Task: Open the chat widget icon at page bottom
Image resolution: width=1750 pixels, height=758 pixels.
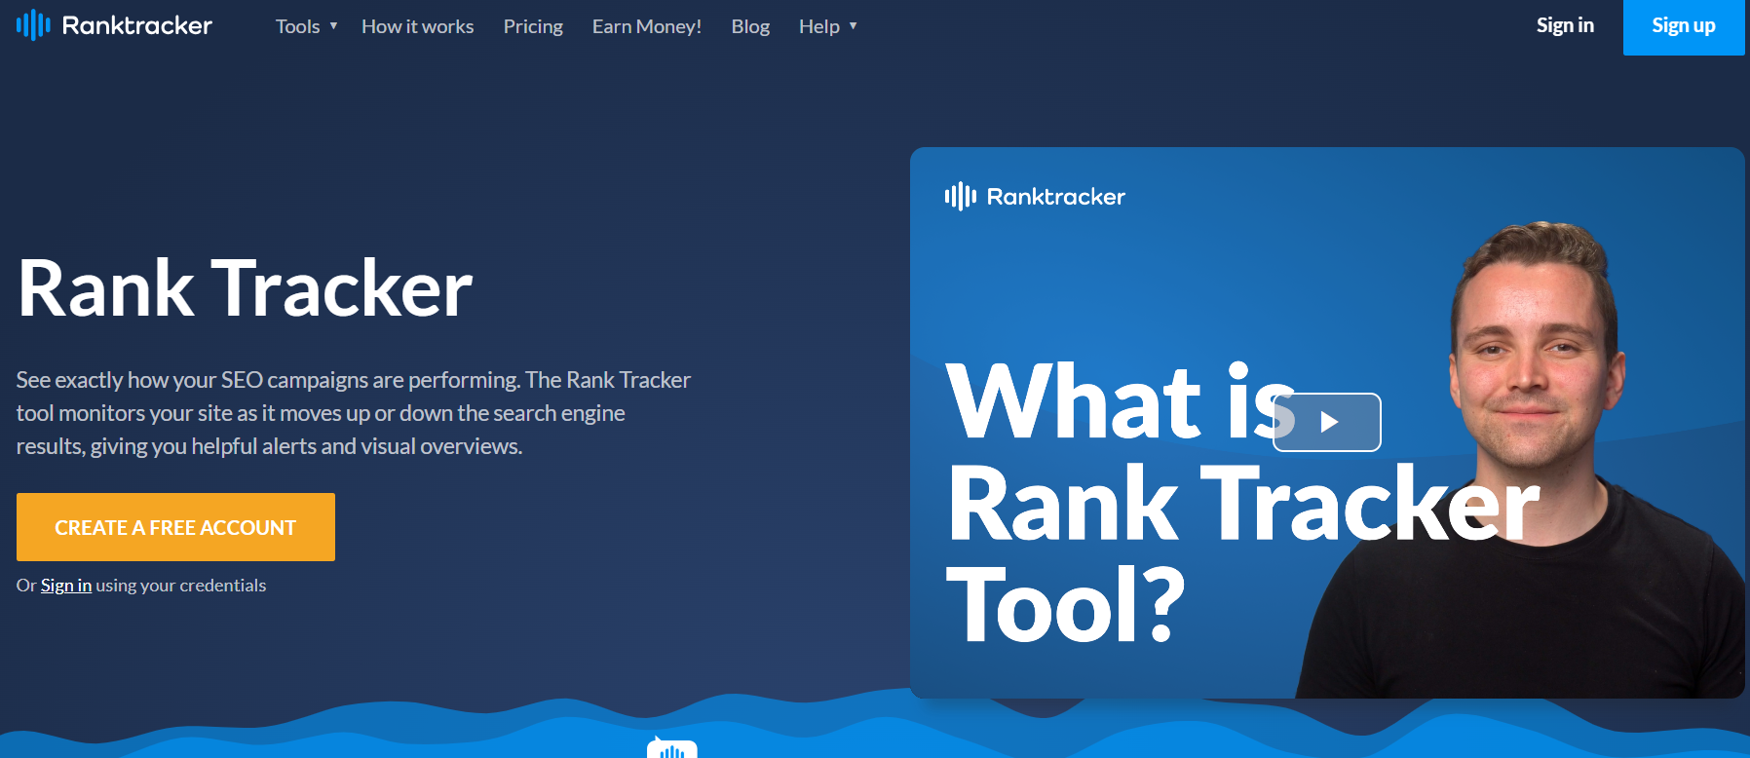Action: 672,748
